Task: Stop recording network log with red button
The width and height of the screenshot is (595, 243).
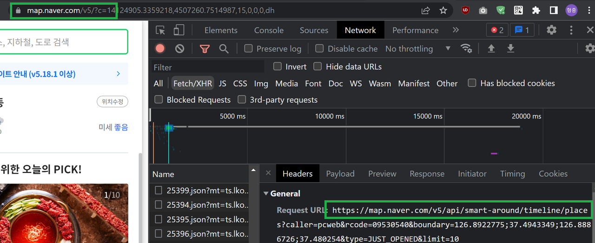Action: tap(160, 48)
